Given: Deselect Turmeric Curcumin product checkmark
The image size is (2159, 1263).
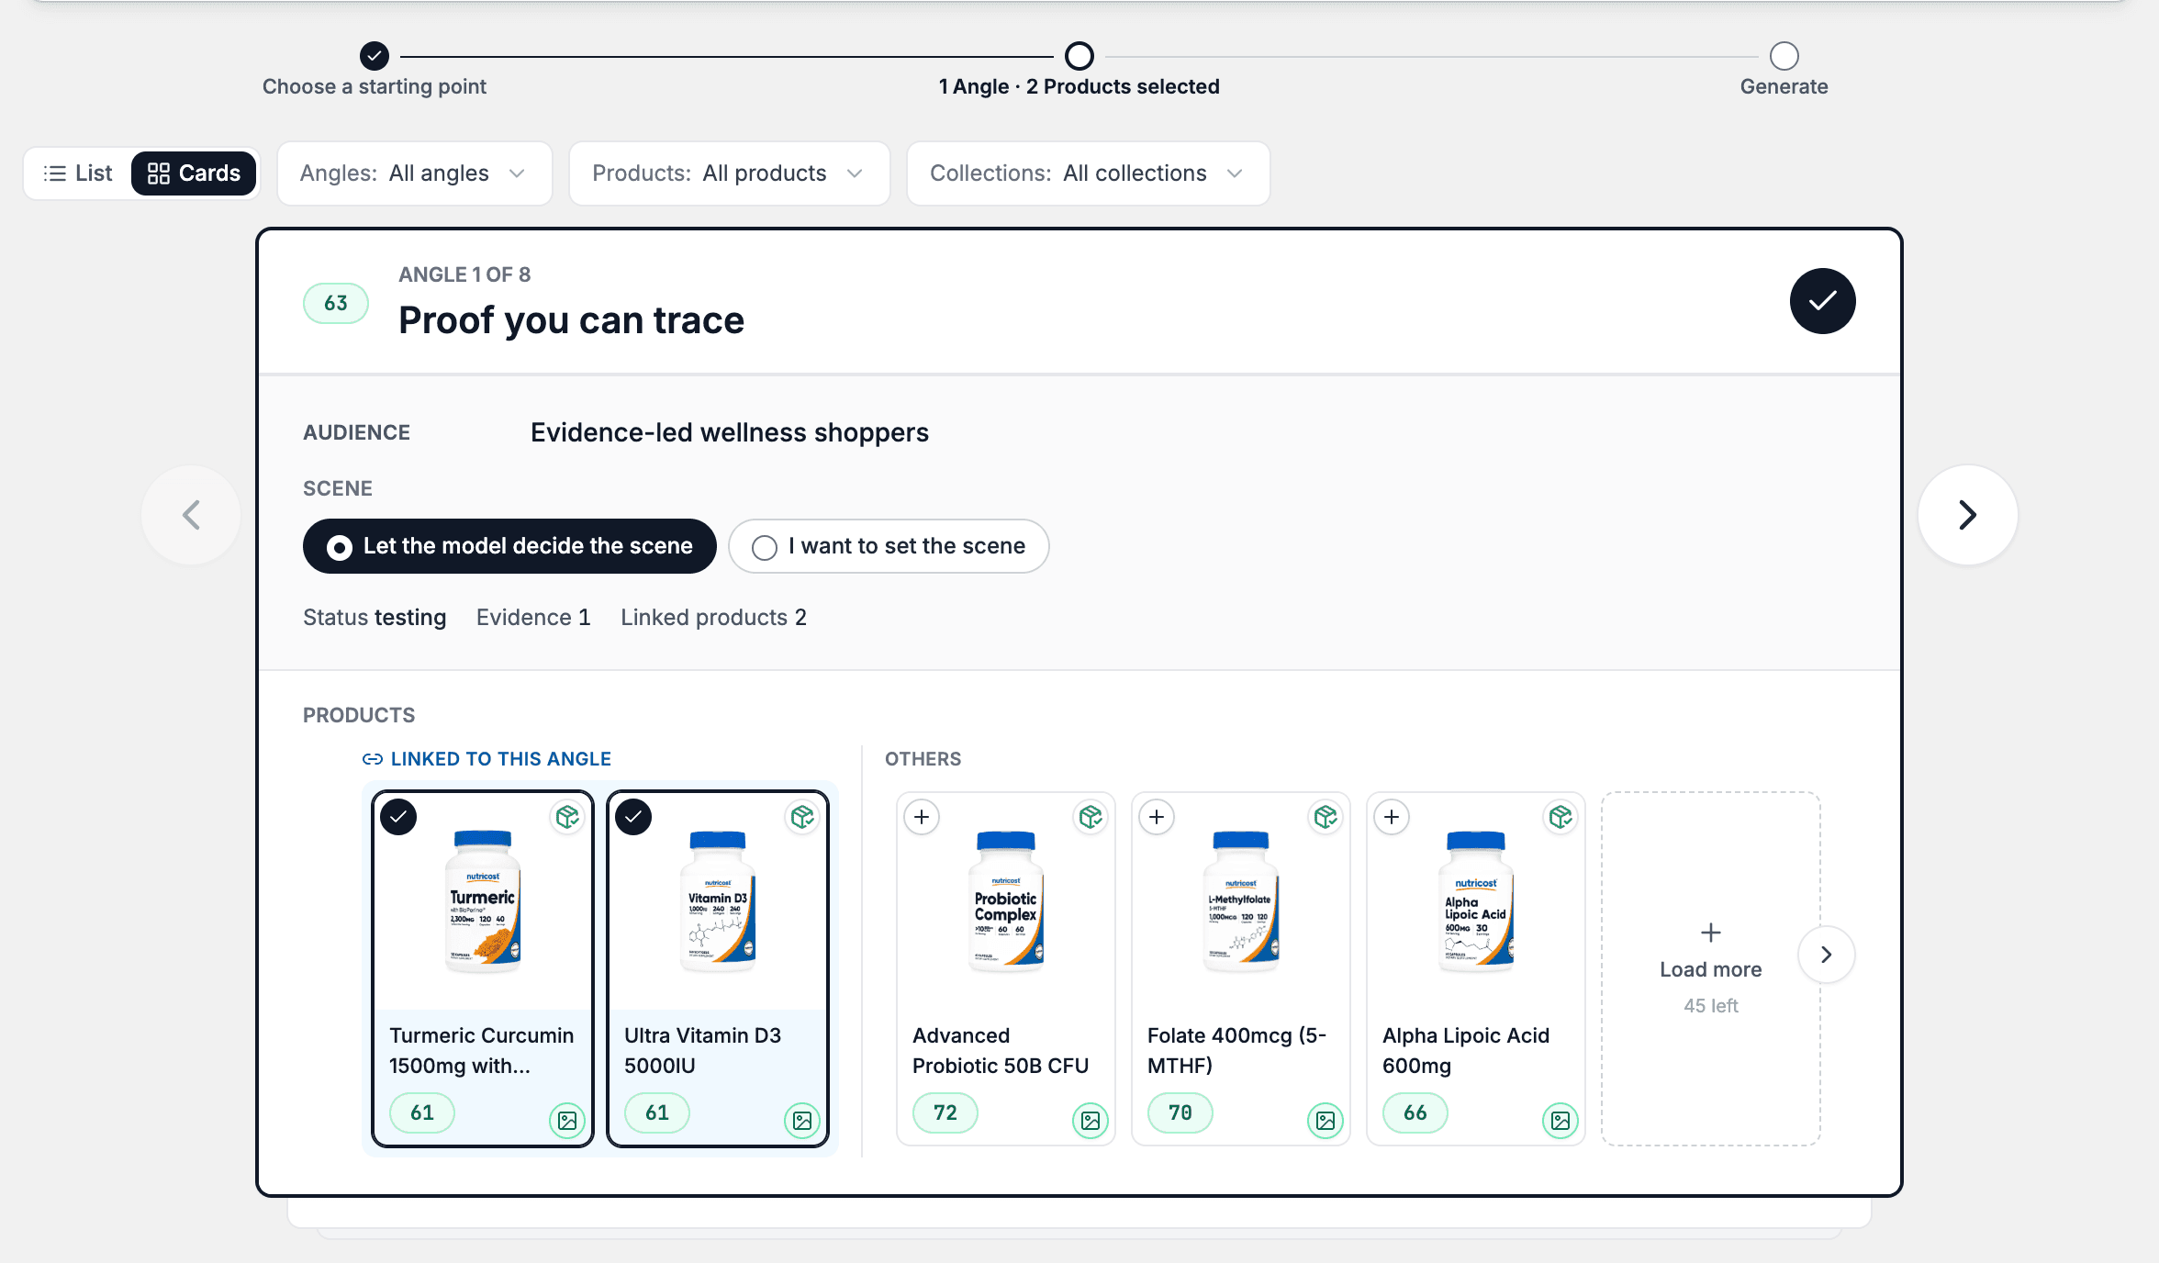Looking at the screenshot, I should (x=398, y=817).
